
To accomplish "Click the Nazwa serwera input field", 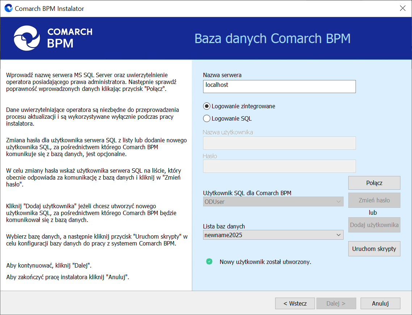I will coord(279,87).
